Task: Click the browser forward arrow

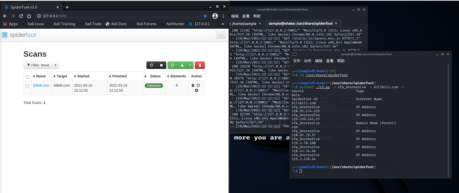Action: [x=13, y=16]
